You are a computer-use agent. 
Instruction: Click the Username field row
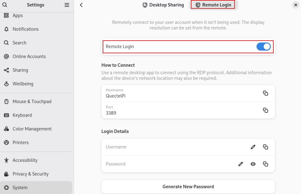click(188, 147)
